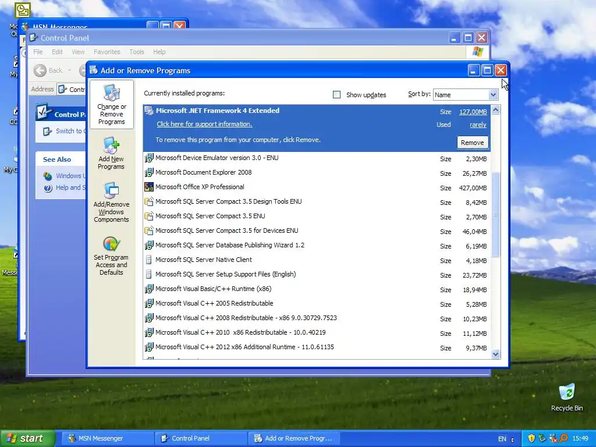Open File menu in Control Panel window
Viewport: 596px width, 447px height.
[38, 52]
